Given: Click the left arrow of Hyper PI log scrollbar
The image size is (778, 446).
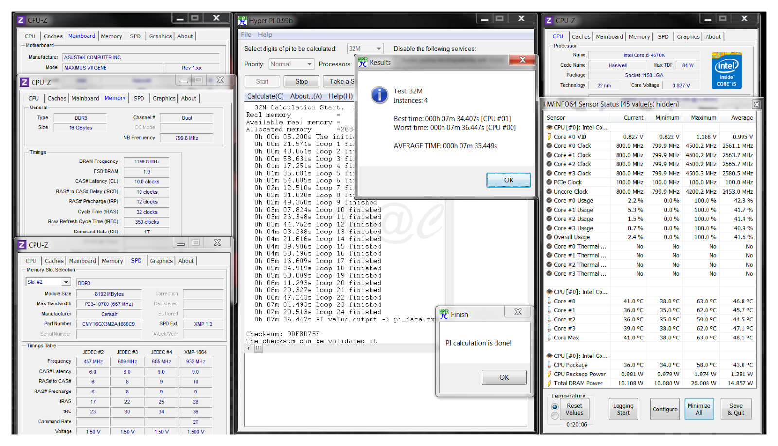Looking at the screenshot, I should pyautogui.click(x=249, y=348).
